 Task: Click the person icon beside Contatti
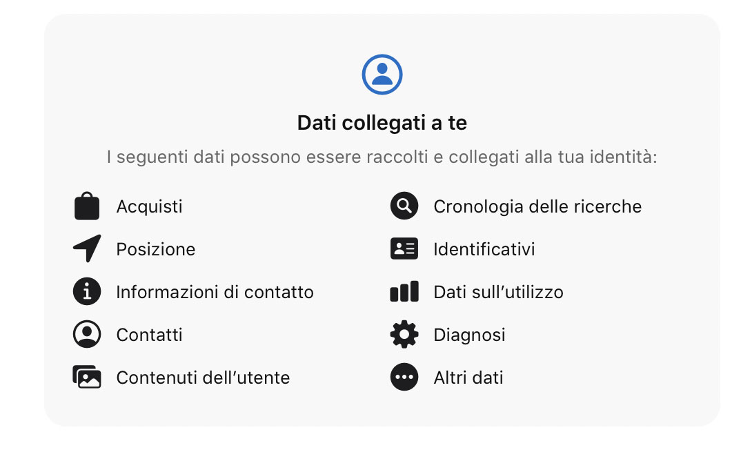click(86, 334)
